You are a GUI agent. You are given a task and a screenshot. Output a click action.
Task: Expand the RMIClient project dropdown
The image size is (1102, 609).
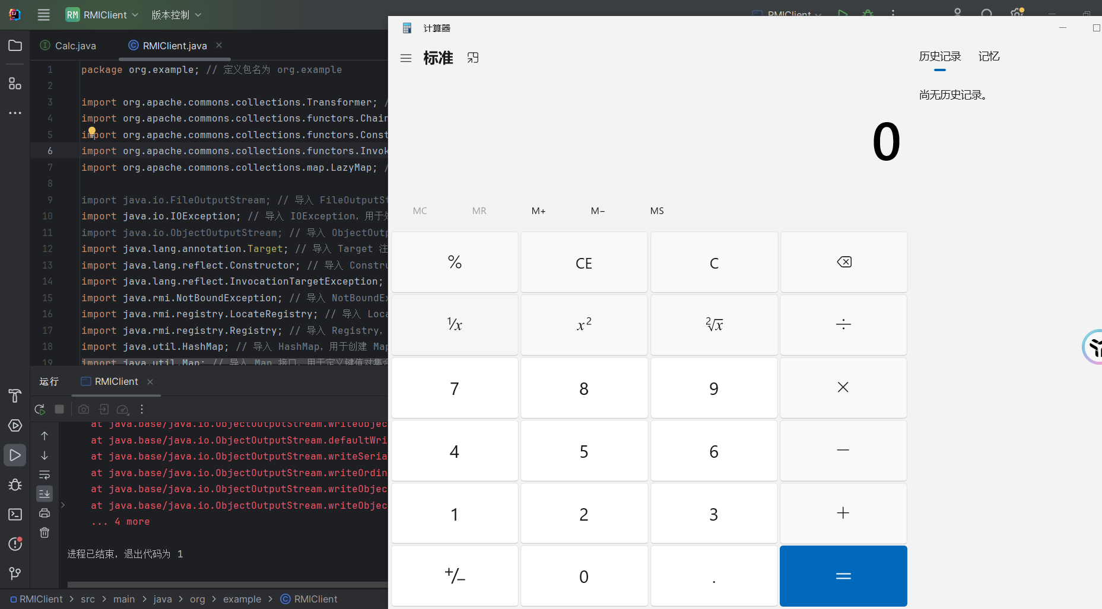(102, 15)
